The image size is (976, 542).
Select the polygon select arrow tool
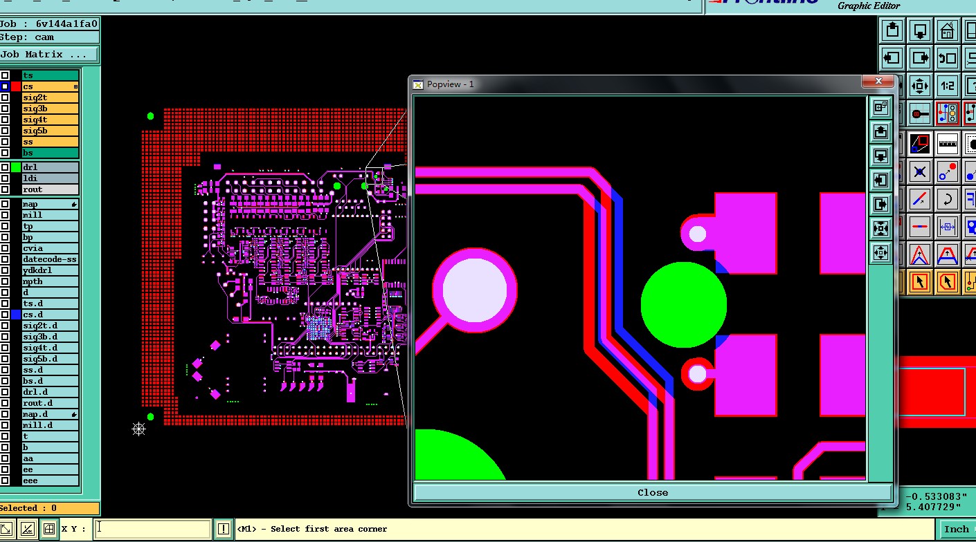click(x=948, y=282)
